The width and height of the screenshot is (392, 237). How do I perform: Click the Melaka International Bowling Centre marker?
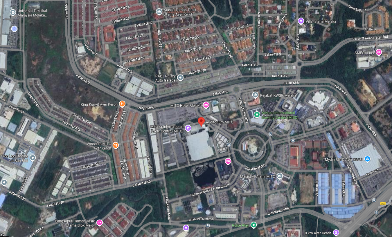(x=257, y=115)
